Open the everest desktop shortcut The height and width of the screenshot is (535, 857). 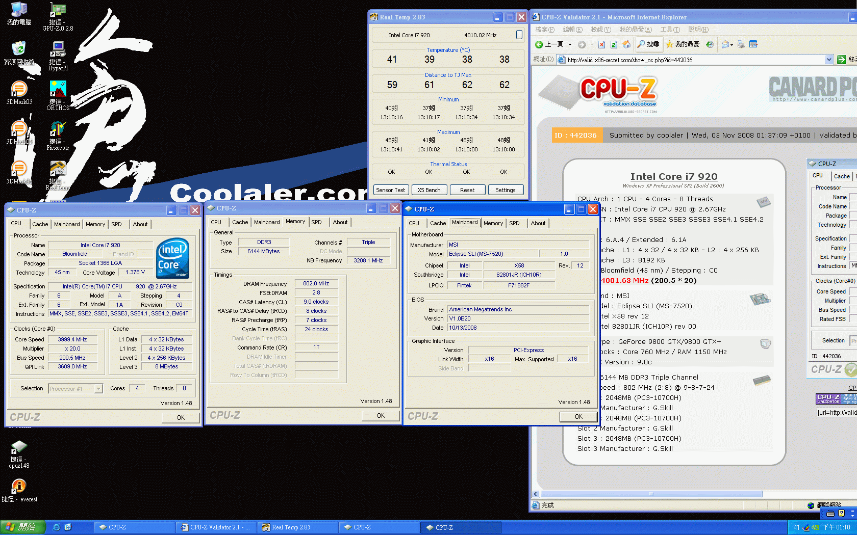(19, 491)
